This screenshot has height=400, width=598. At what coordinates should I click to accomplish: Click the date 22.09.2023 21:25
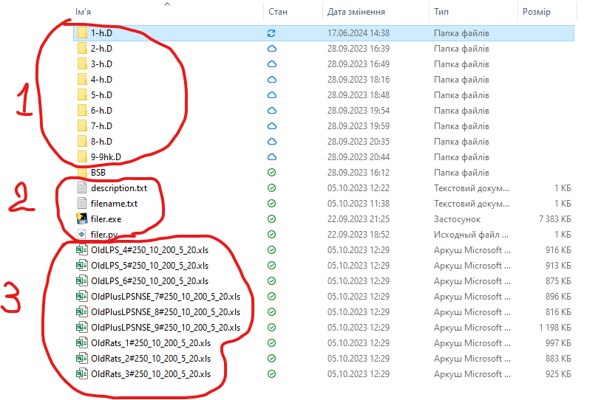click(359, 219)
